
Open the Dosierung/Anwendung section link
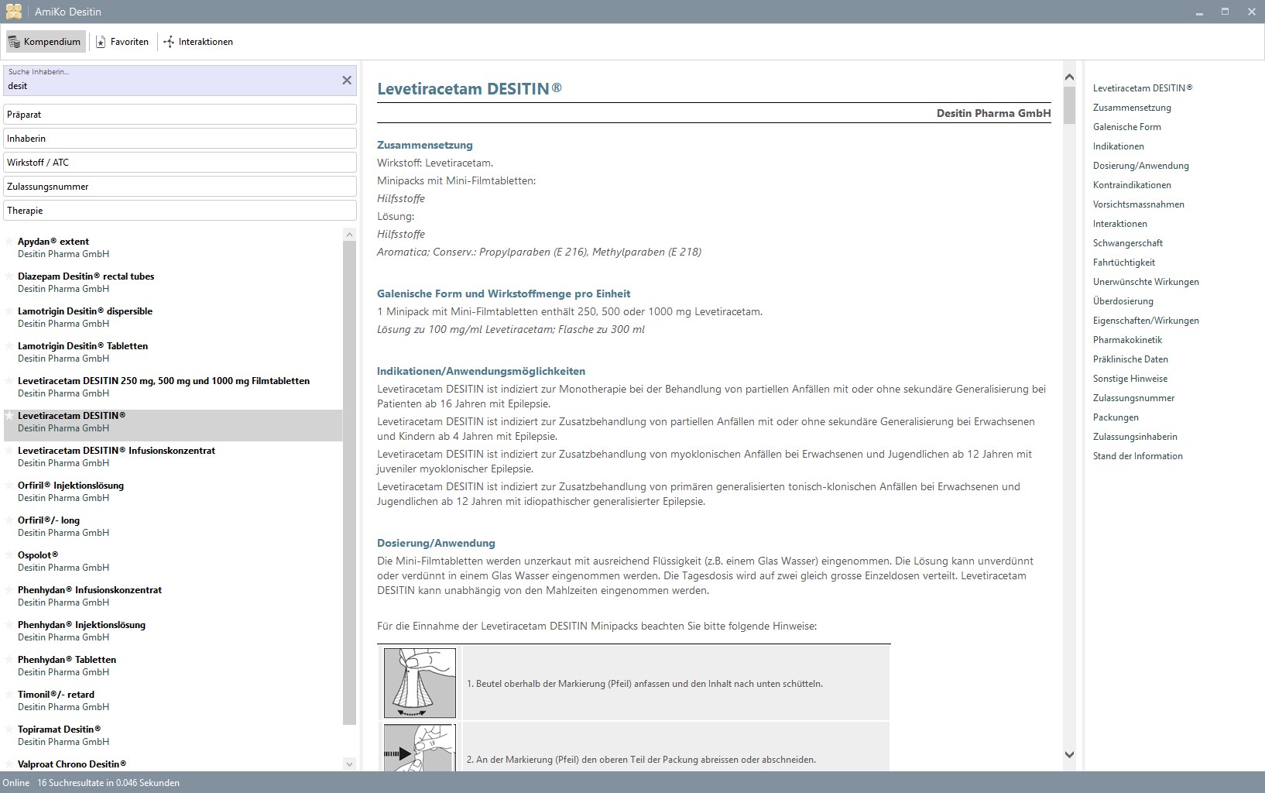(x=1141, y=166)
